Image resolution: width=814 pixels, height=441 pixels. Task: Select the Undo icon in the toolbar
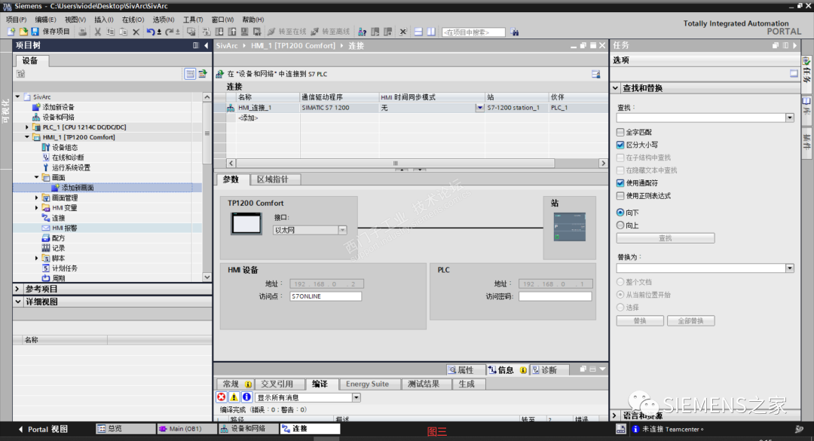[151, 32]
